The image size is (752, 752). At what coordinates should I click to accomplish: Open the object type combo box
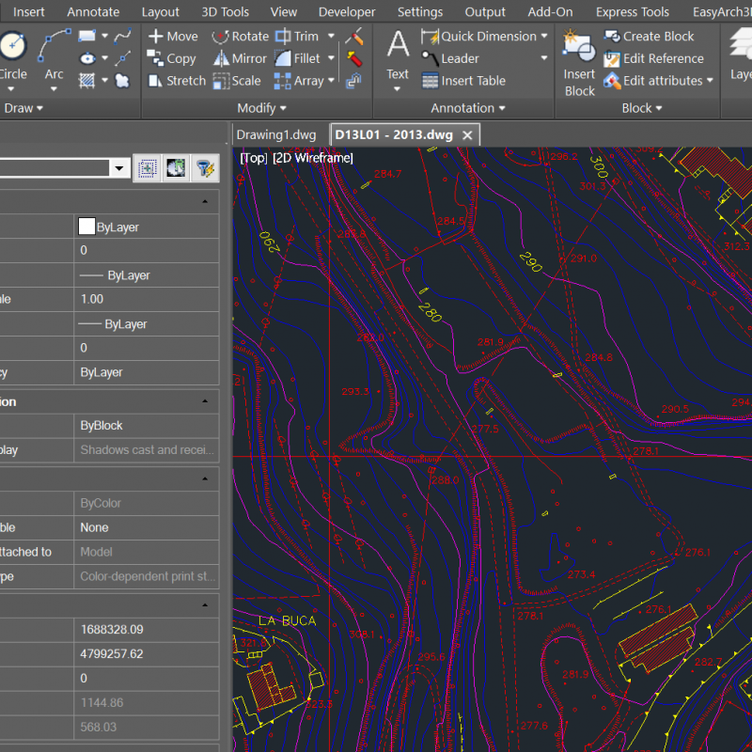[x=119, y=168]
